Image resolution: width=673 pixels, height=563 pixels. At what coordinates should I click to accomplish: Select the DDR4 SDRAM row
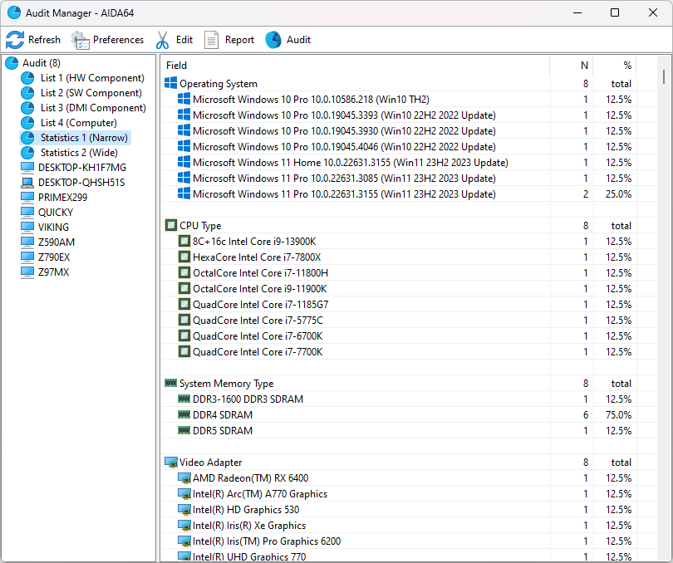point(223,415)
